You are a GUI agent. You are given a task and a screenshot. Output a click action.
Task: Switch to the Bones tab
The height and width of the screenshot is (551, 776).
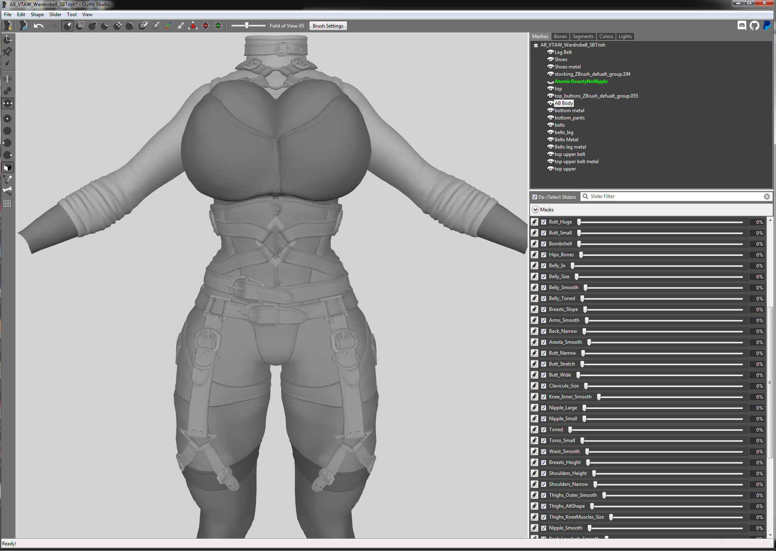point(560,36)
